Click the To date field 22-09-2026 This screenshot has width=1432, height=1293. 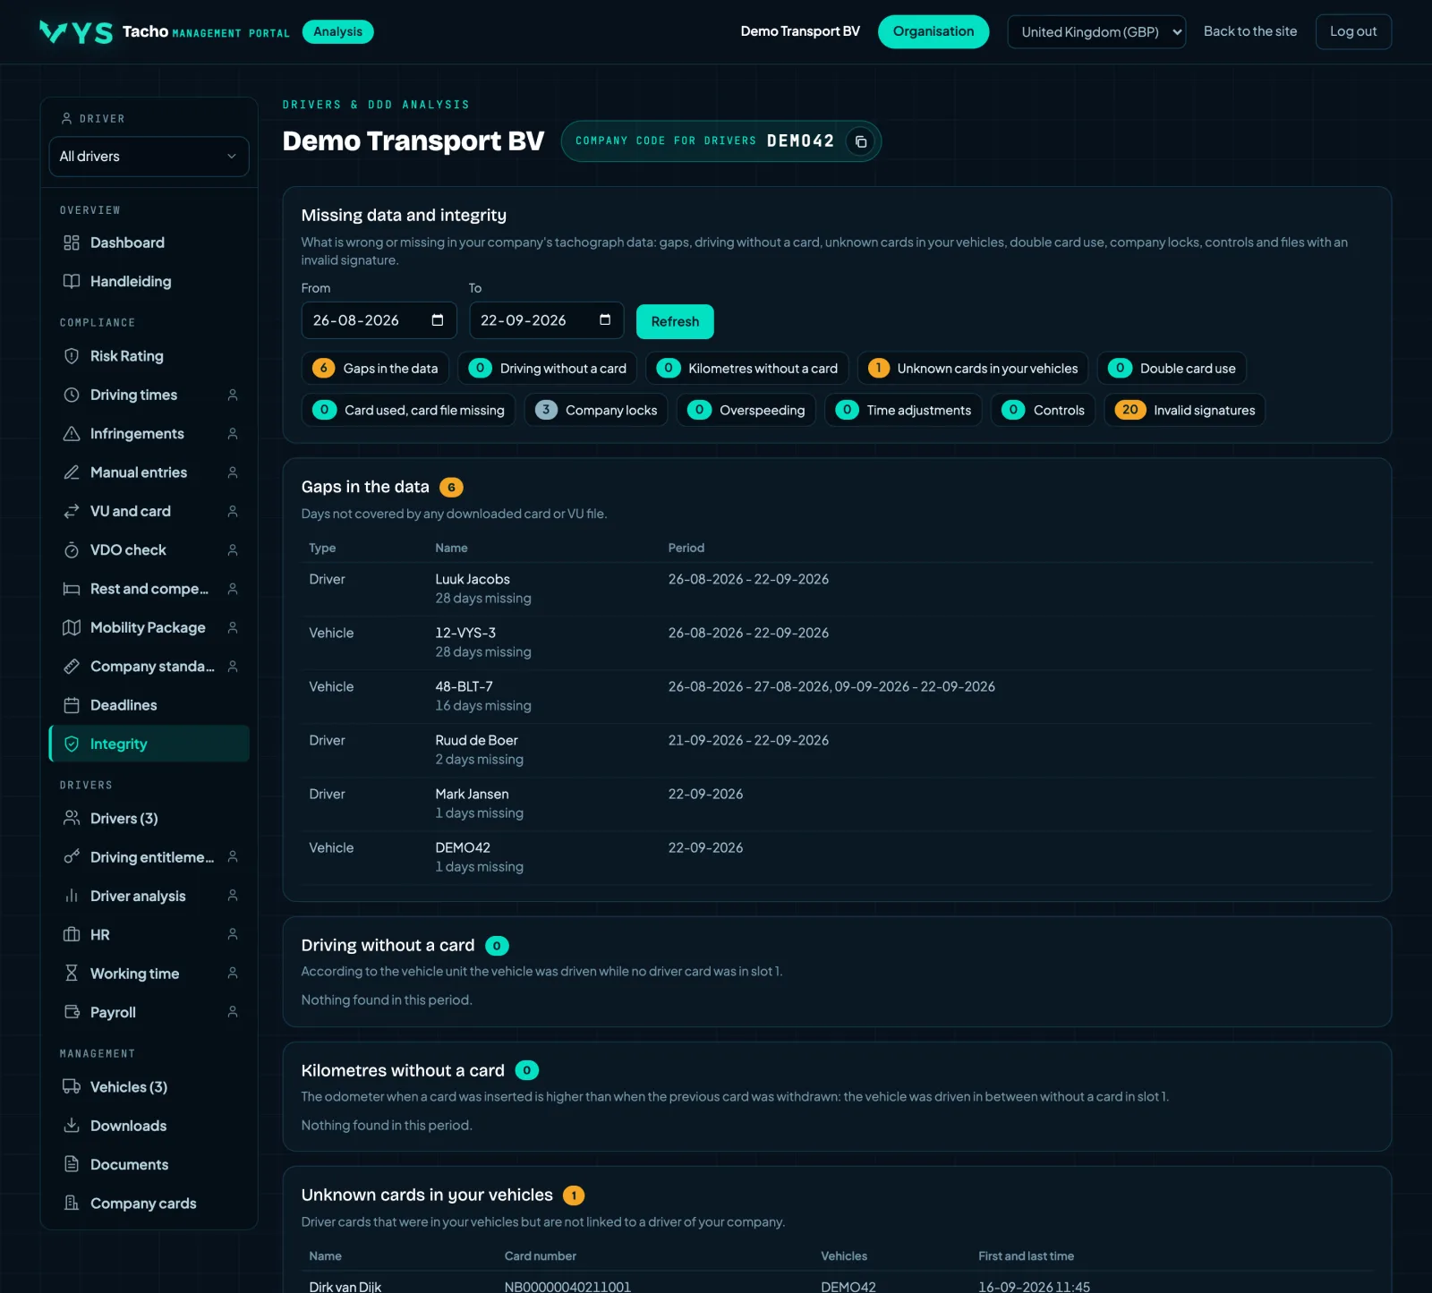click(547, 320)
